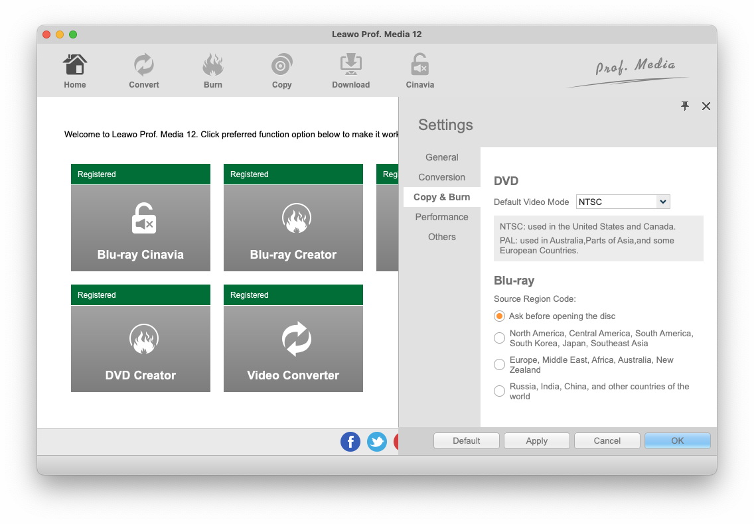This screenshot has height=524, width=754.
Task: Open the Convert module icon
Action: point(144,66)
